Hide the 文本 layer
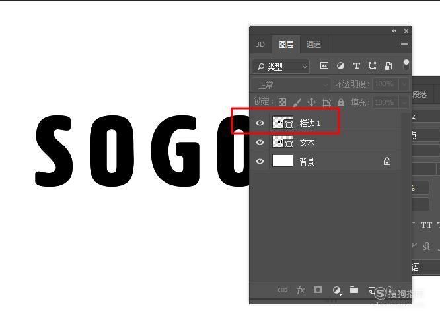 pyautogui.click(x=260, y=142)
